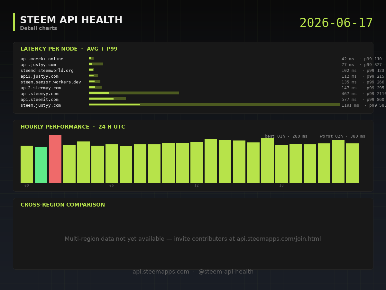Image resolution: width=386 pixels, height=290 pixels.
Task: Click the api.steemapps.com @steem-api-health footer
Action: click(193, 272)
